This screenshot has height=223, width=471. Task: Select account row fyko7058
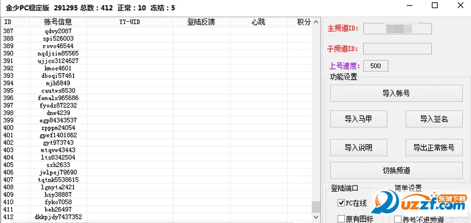156,202
